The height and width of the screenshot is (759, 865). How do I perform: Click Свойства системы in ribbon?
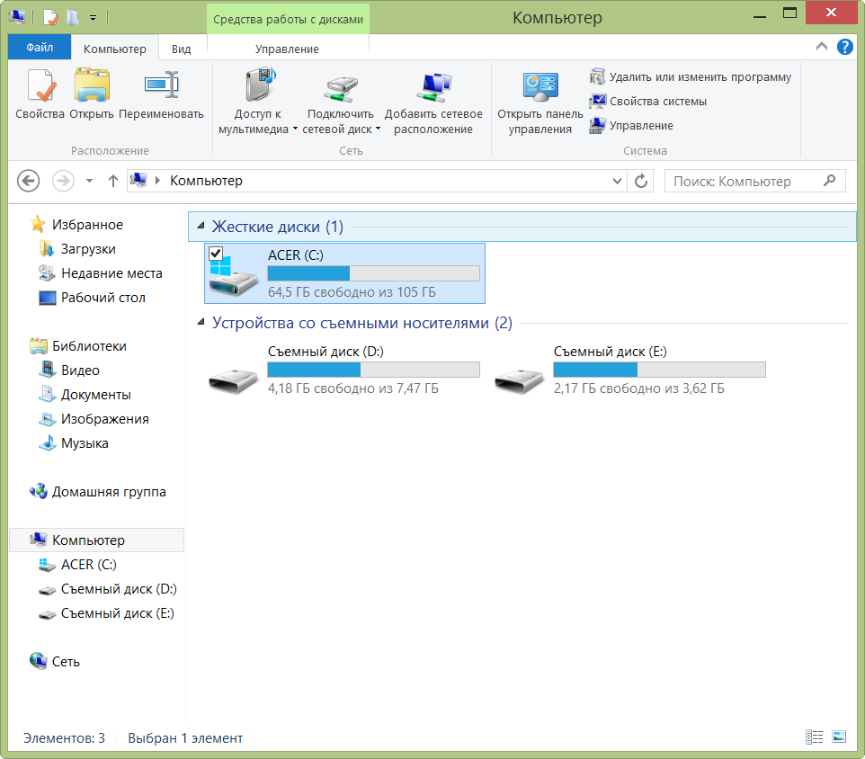[648, 101]
